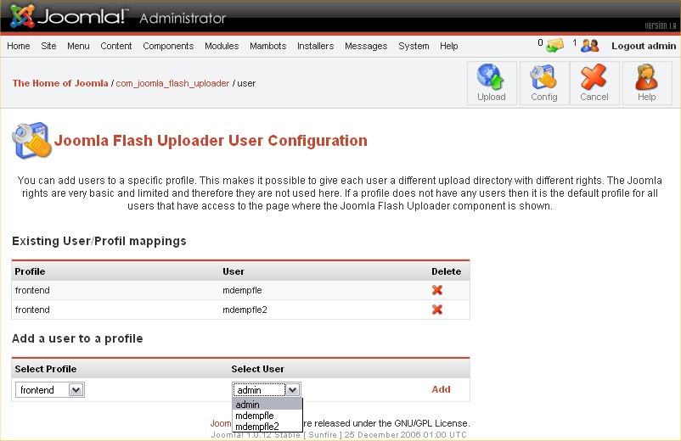Screen dimensions: 681x441
Task: Open the Content menu
Action: [x=116, y=46]
